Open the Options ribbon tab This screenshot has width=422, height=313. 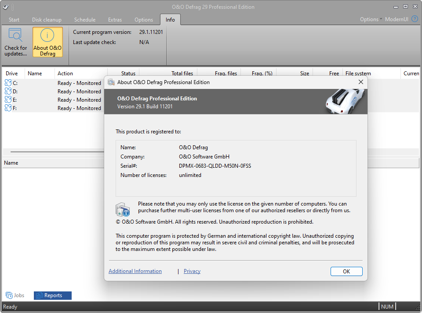click(144, 20)
